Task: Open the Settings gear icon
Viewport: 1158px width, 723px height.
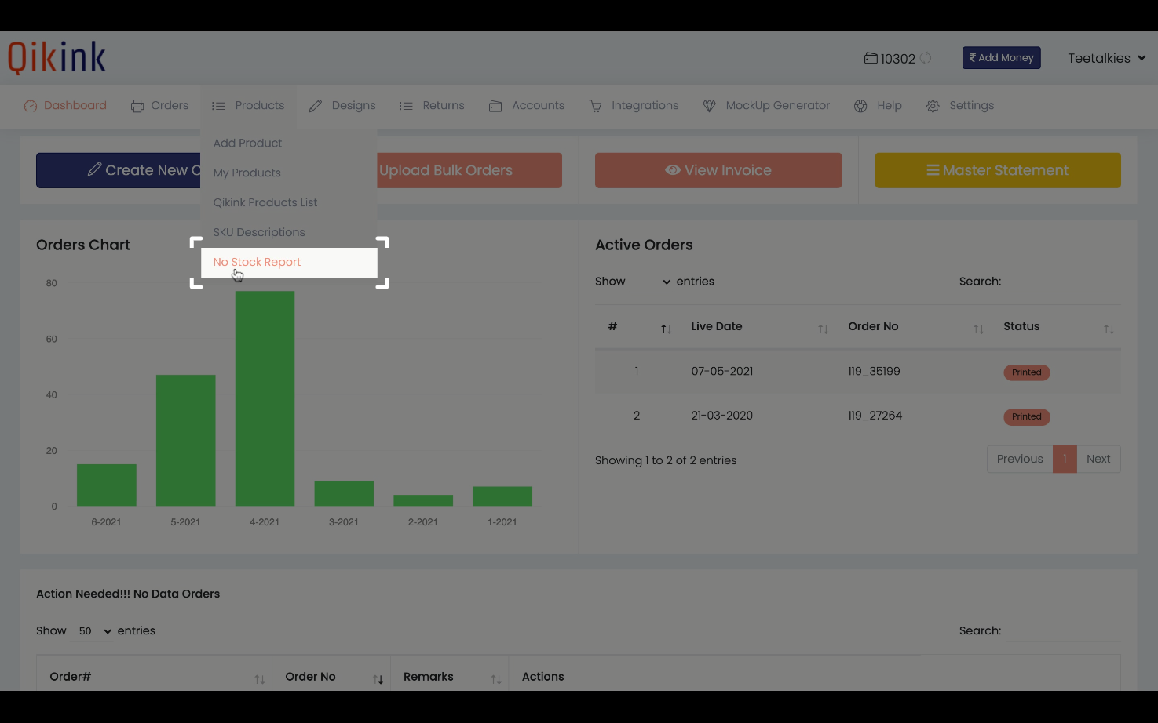Action: [x=933, y=105]
